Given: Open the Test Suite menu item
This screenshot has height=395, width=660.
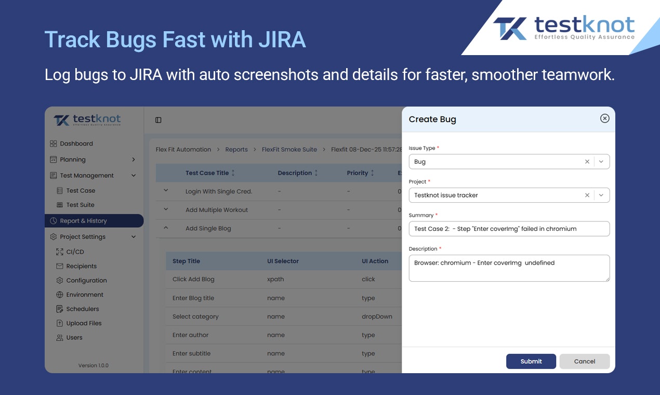Looking at the screenshot, I should tap(80, 205).
